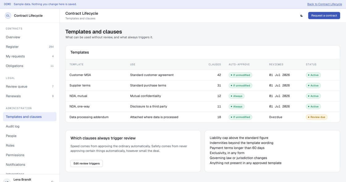Click the Data processing addendum template
This screenshot has width=346, height=182.
pos(89,117)
